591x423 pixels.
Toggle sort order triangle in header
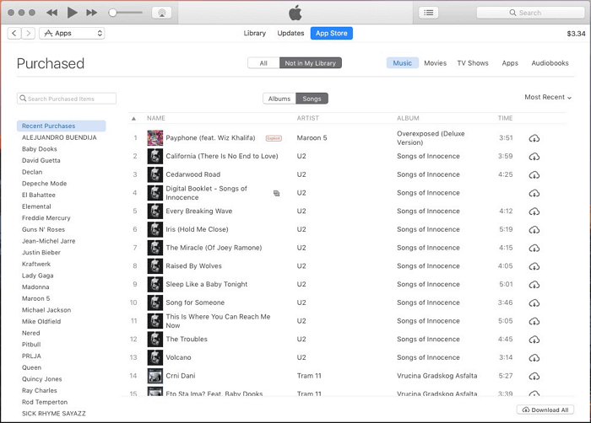point(133,118)
